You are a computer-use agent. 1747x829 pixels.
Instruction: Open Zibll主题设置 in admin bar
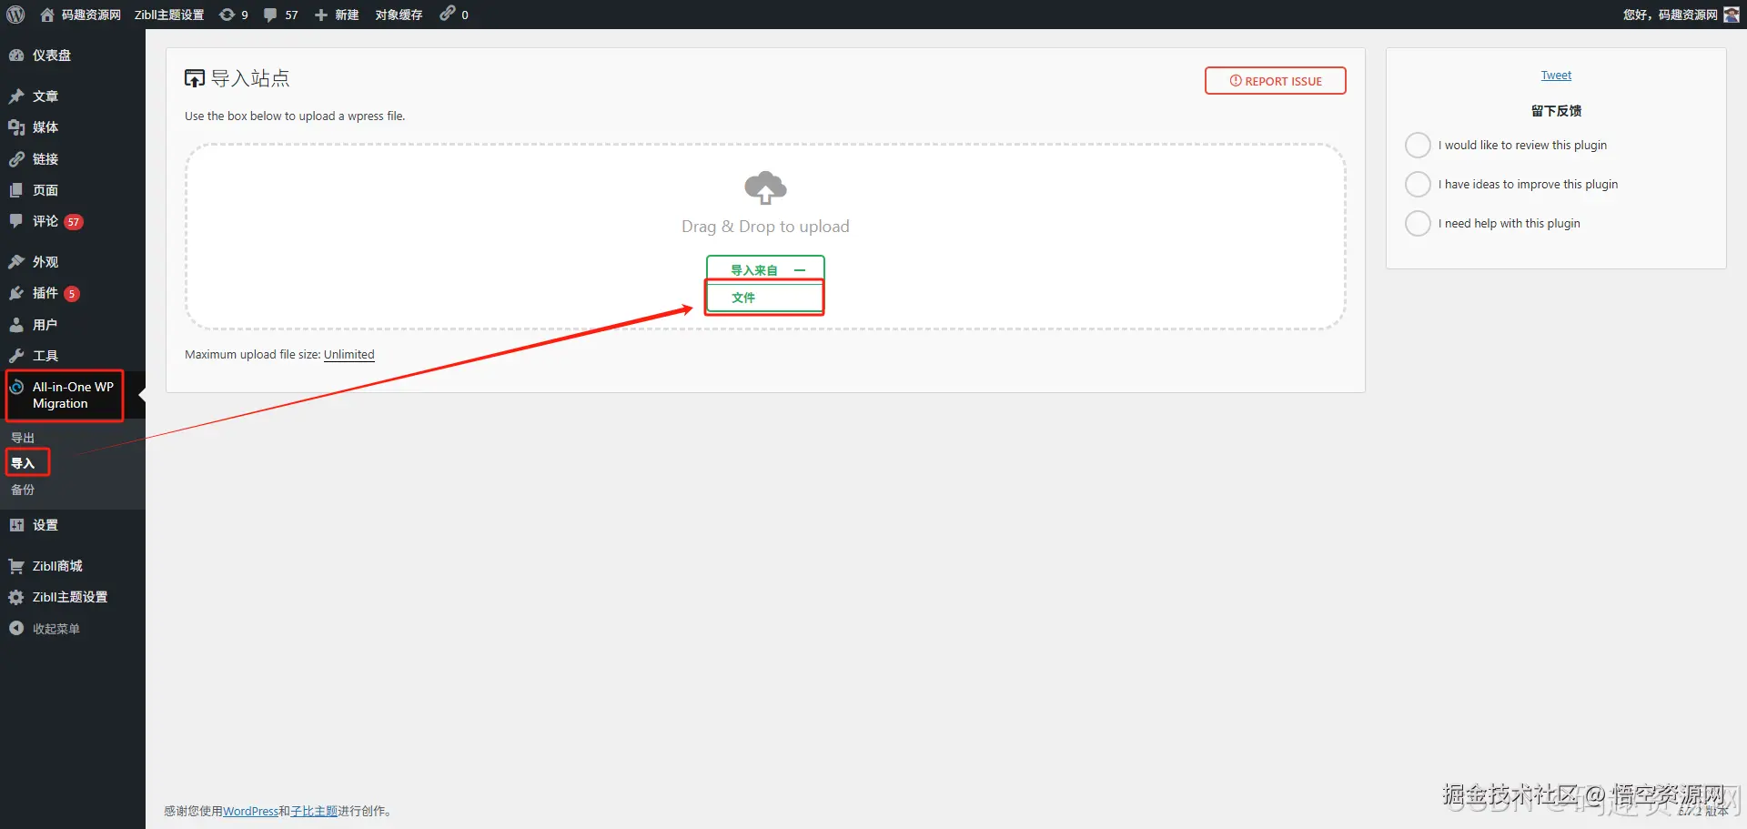point(169,15)
